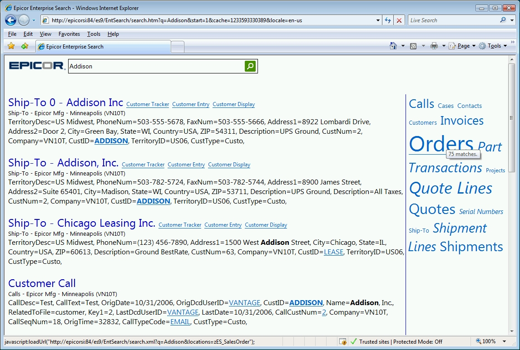Viewport: 520px width, 350px height.
Task: Click the RSS feeds toolbar icon
Action: coord(413,46)
